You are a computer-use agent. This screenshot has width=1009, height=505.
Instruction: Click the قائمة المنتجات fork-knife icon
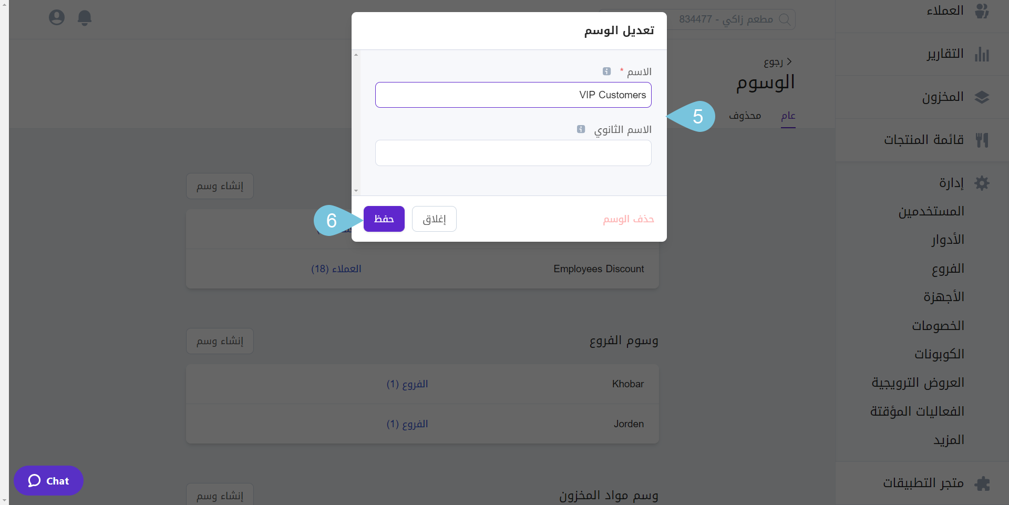(x=982, y=140)
